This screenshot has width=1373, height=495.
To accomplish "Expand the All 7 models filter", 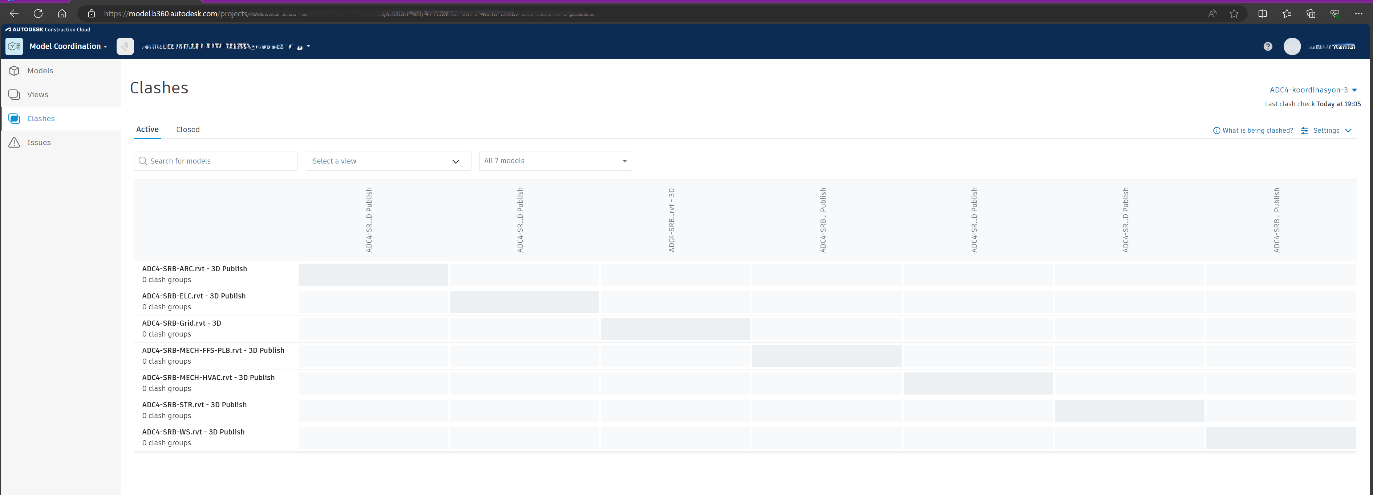I will 555,161.
